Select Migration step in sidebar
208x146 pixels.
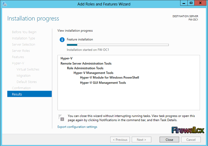23,76
